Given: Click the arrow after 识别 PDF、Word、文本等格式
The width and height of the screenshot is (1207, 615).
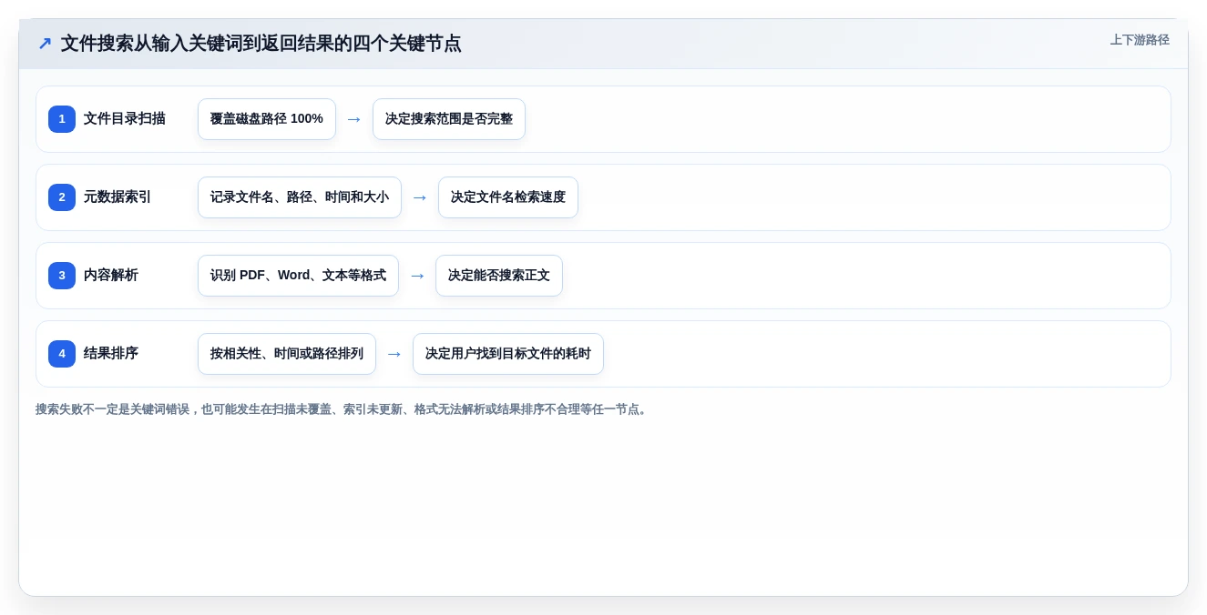Looking at the screenshot, I should click(417, 276).
